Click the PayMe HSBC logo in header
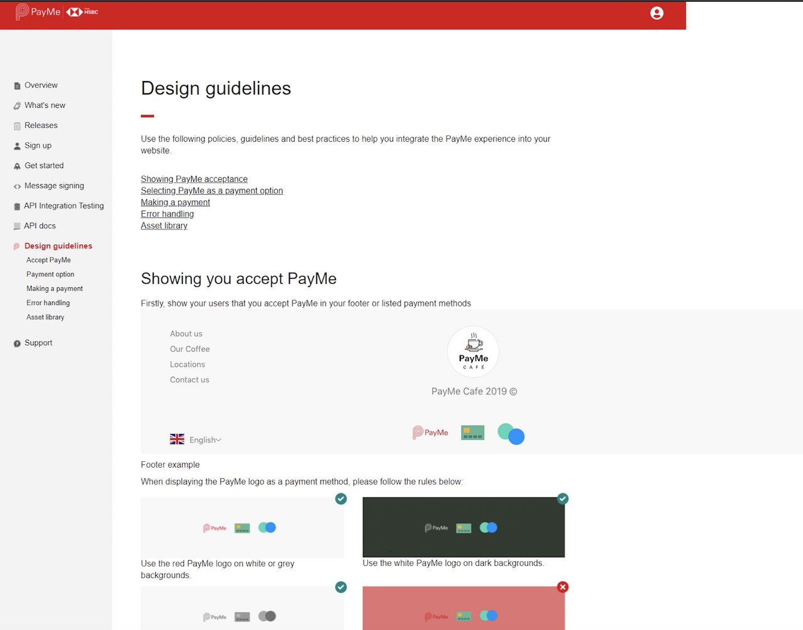The width and height of the screenshot is (803, 630). click(x=56, y=12)
